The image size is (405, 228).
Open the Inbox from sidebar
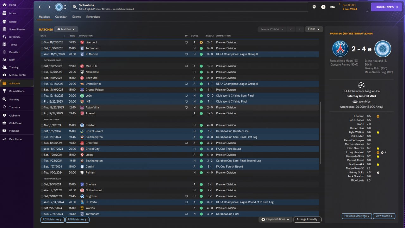tap(13, 13)
